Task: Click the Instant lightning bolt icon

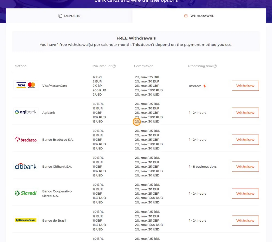Action: pyautogui.click(x=205, y=86)
